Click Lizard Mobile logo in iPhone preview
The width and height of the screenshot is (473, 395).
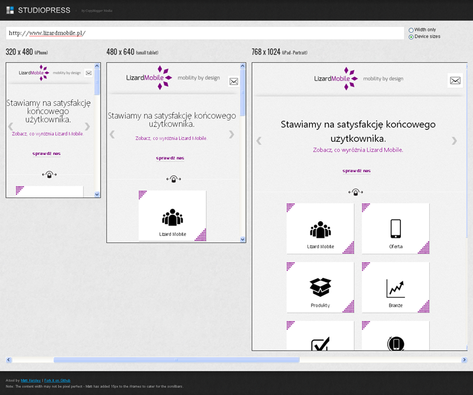point(34,73)
